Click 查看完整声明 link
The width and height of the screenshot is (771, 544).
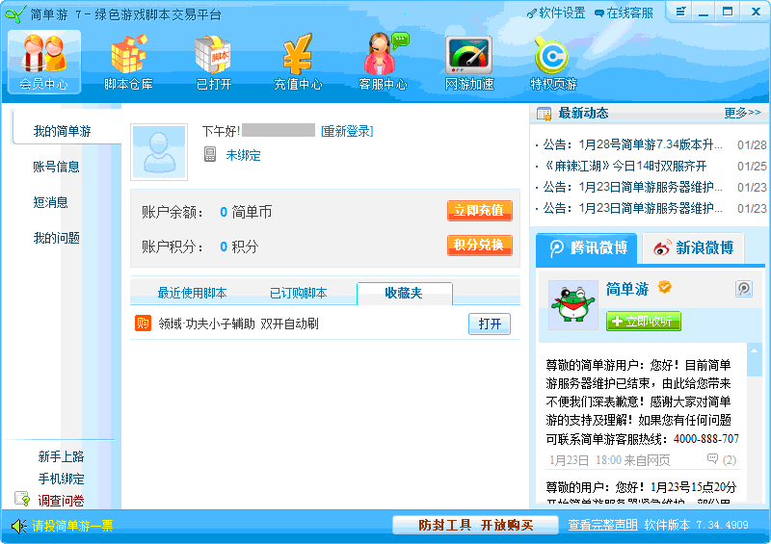[603, 525]
